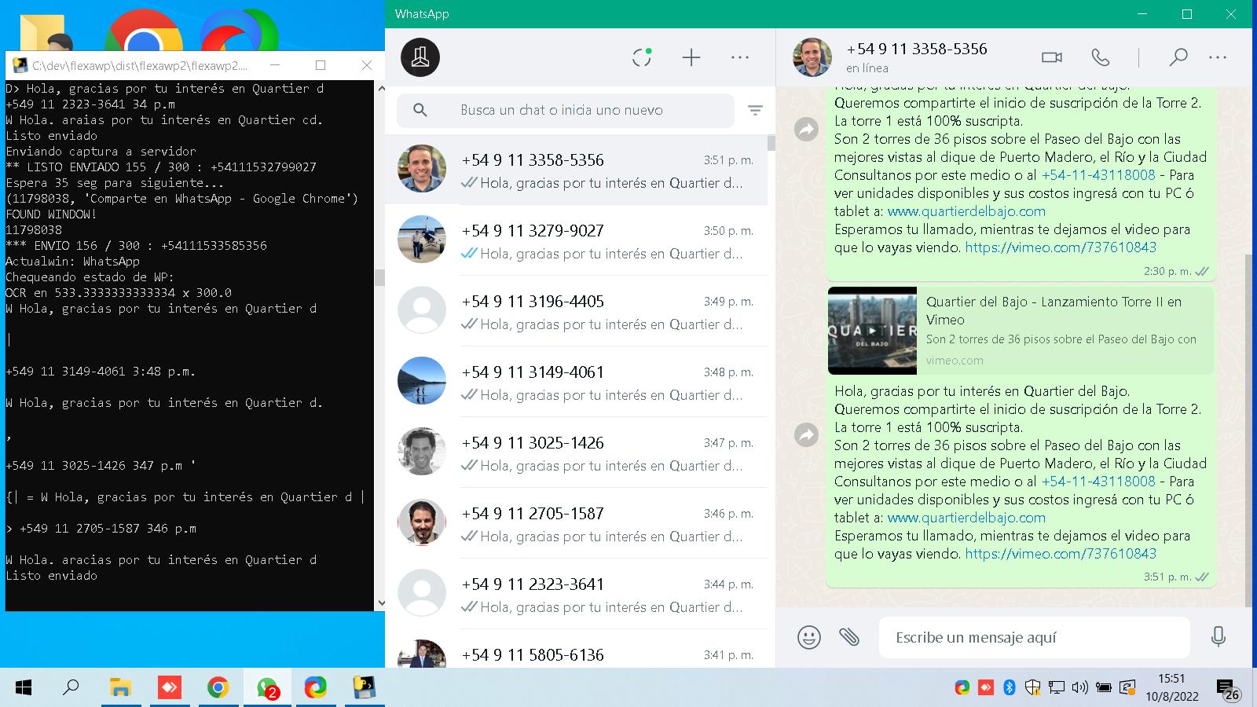Start a new chat with plus icon
Screen dimensions: 1257x707
(691, 57)
